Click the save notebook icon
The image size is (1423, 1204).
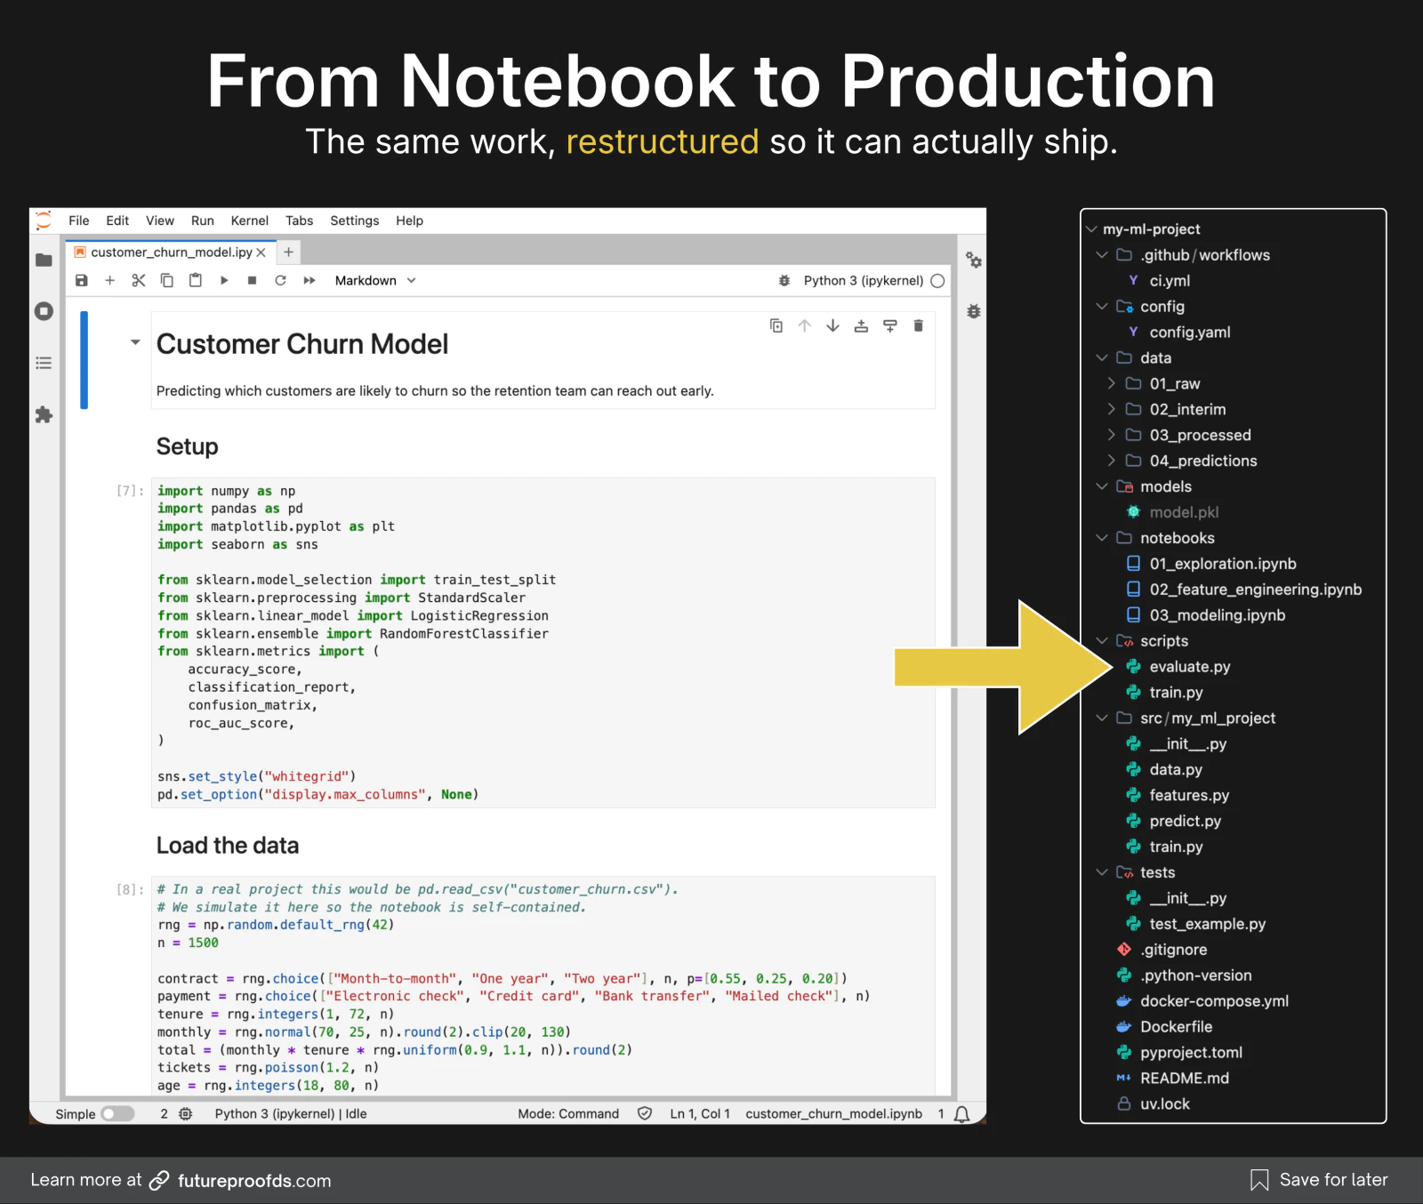coord(81,280)
